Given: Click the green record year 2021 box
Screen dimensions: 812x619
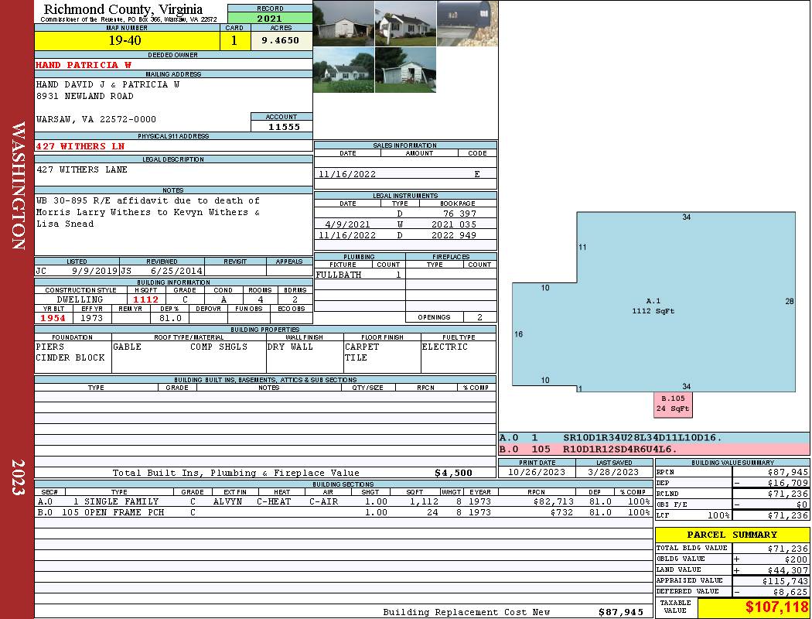Looking at the screenshot, I should (x=270, y=18).
